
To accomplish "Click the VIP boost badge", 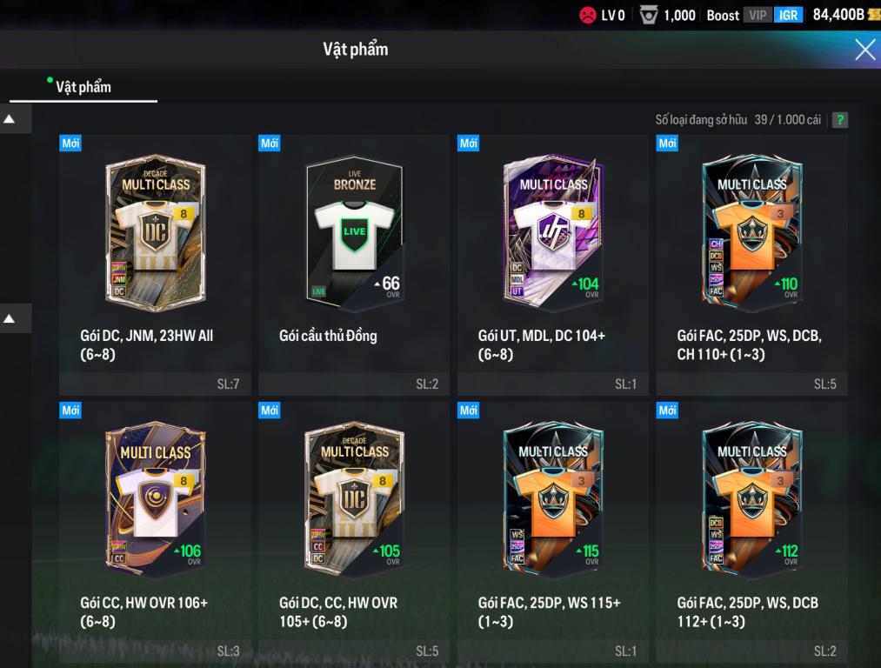I will point(758,15).
